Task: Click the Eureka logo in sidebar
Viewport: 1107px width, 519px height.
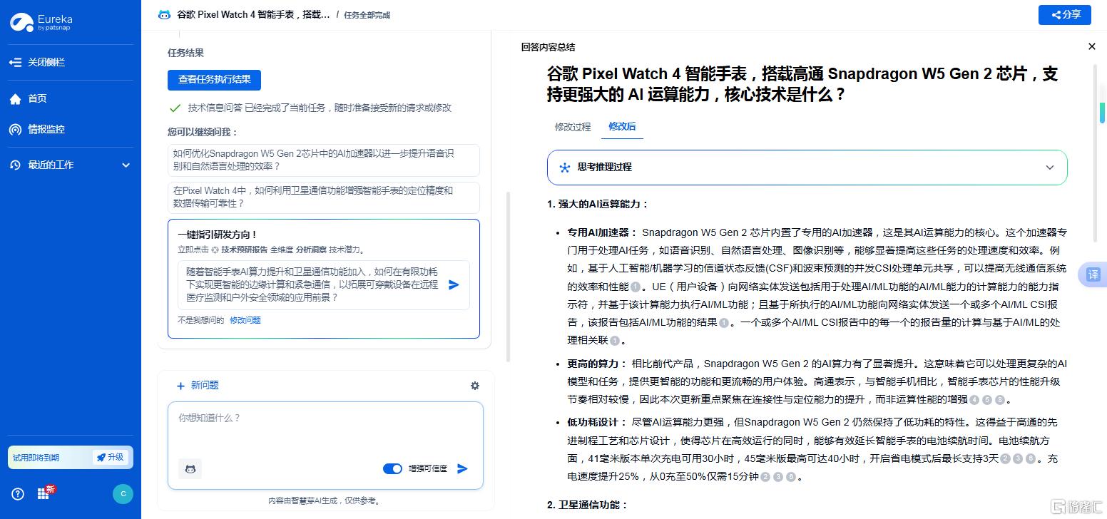Action: pos(41,22)
